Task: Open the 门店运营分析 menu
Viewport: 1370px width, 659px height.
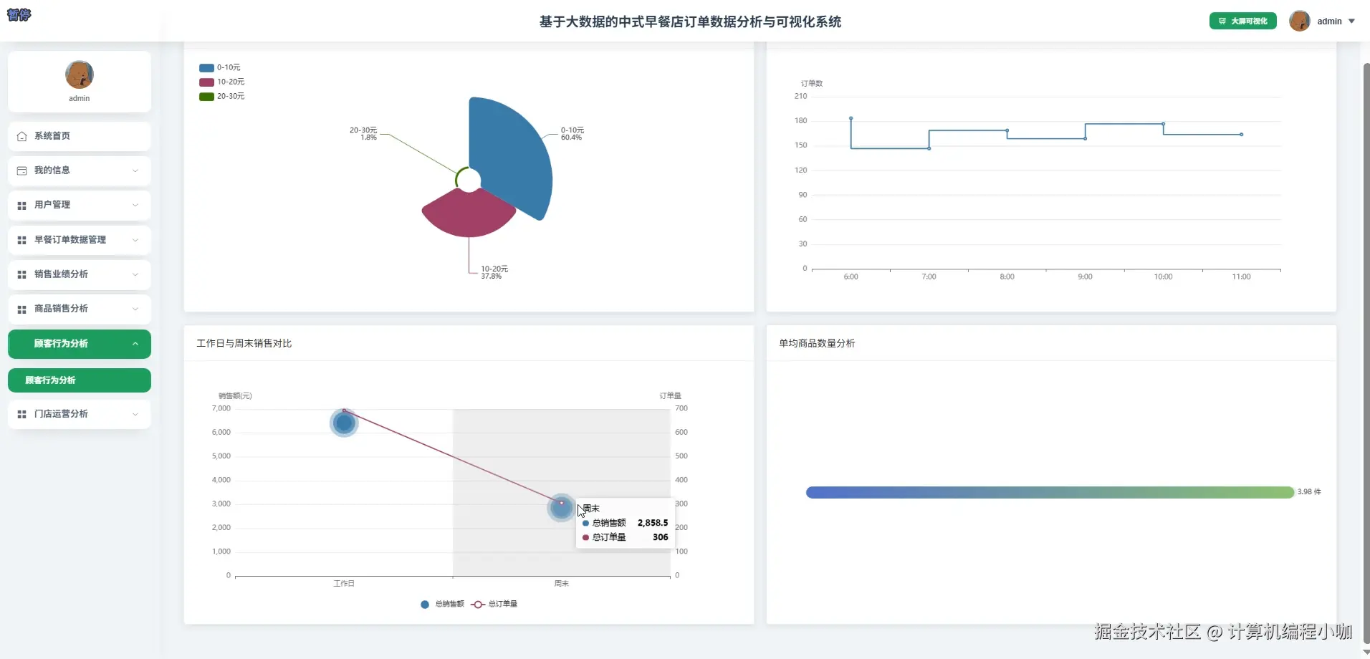Action: tap(80, 414)
